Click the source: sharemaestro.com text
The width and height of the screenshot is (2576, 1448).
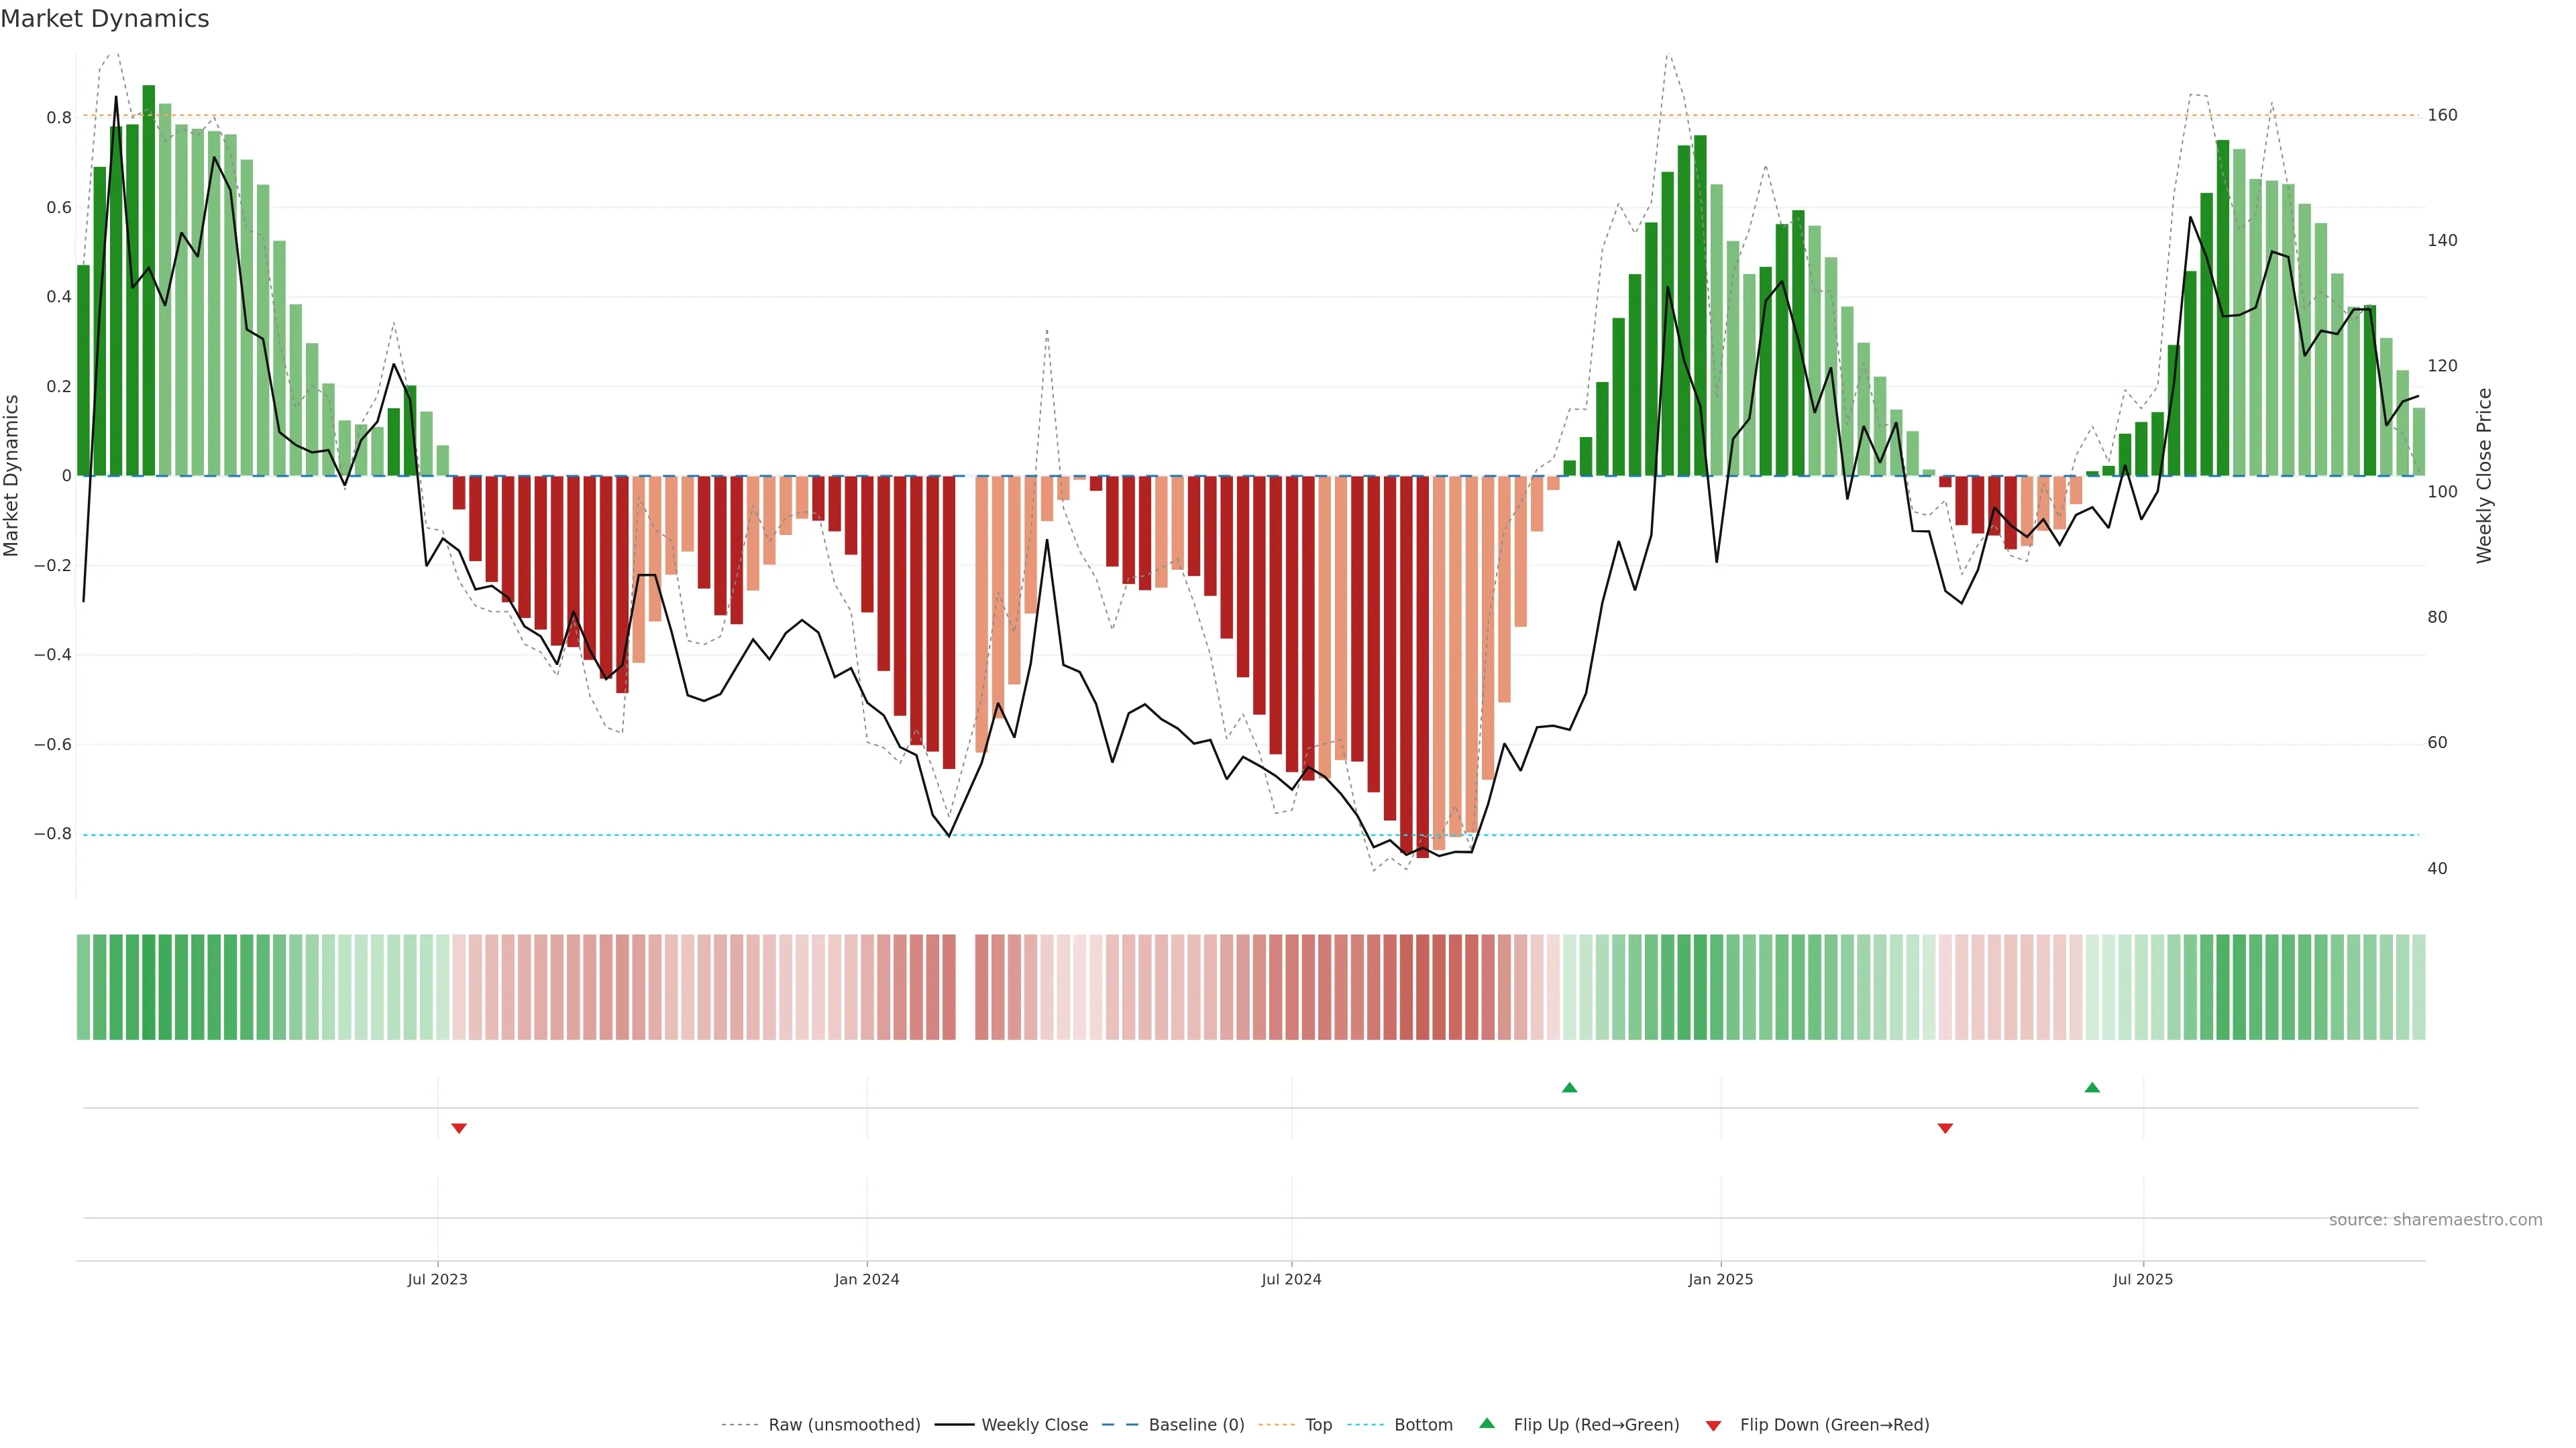click(2435, 1220)
